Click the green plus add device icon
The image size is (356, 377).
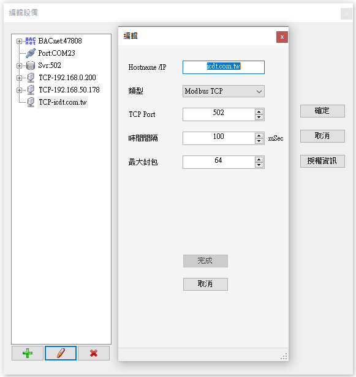click(28, 353)
